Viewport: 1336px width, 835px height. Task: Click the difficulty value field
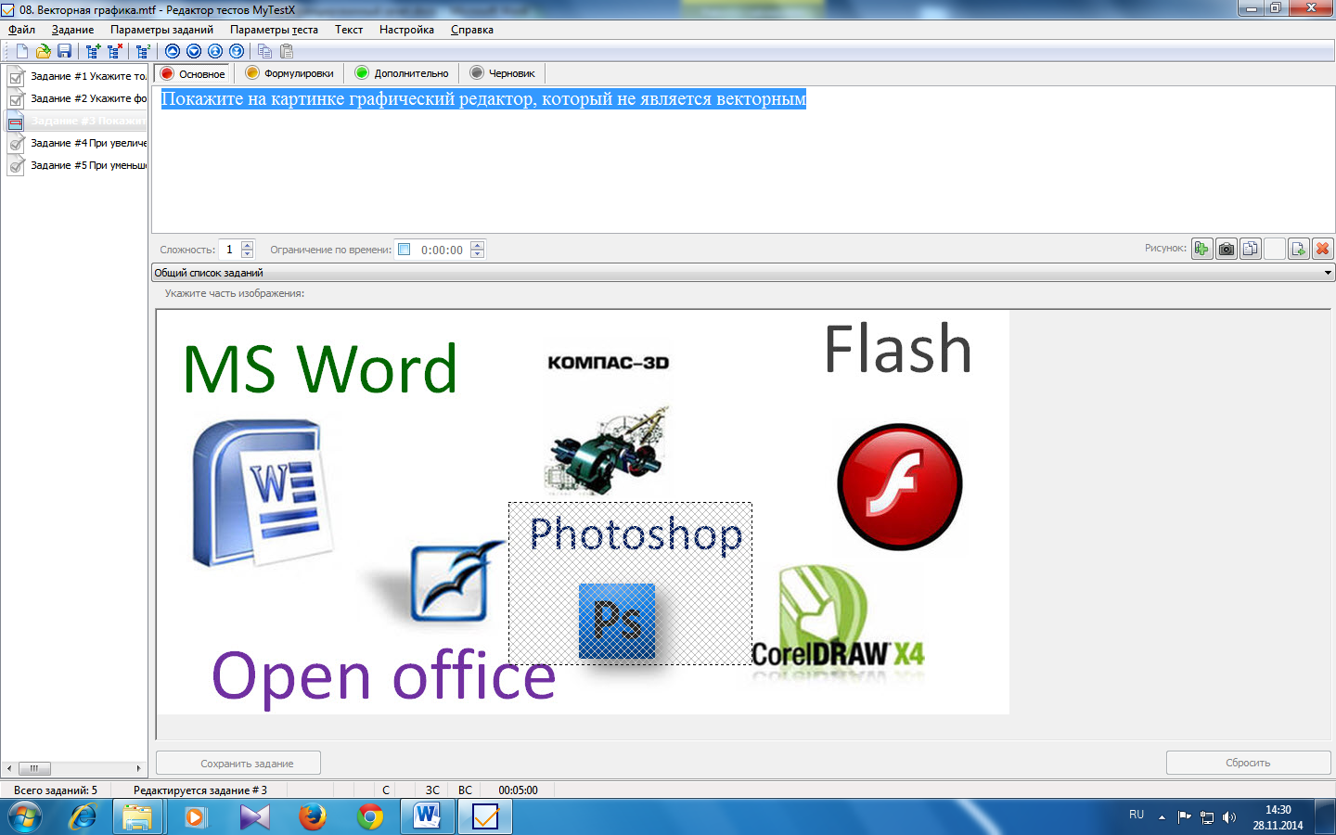pos(229,250)
